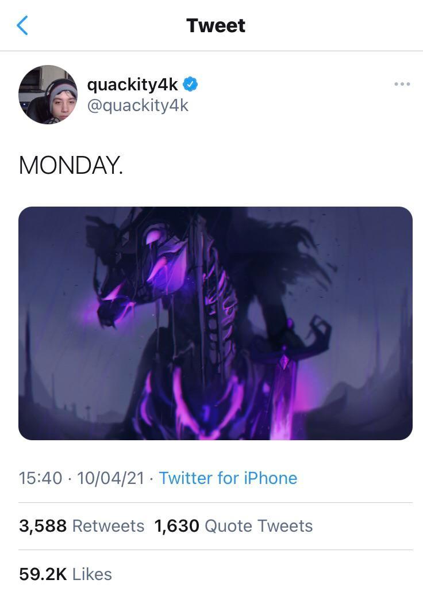423x591 pixels.
Task: Open quackity4k's profile picture
Action: pyautogui.click(x=48, y=94)
